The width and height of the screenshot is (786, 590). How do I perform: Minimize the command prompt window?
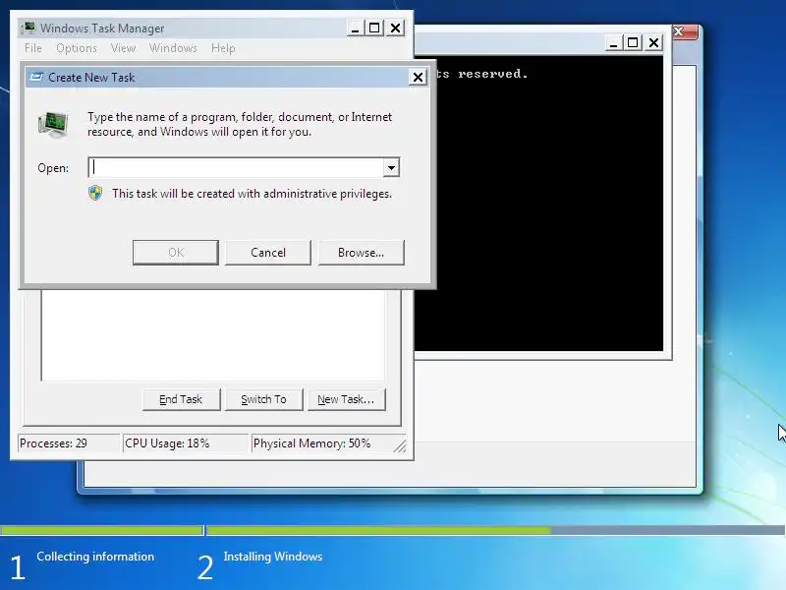[x=612, y=43]
